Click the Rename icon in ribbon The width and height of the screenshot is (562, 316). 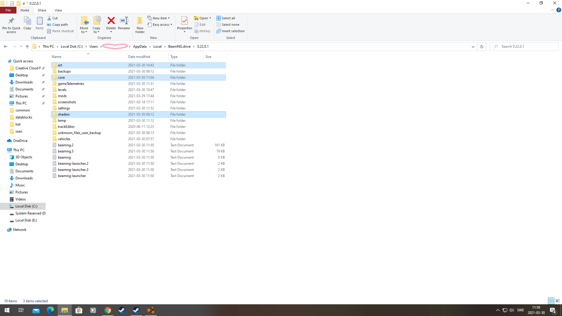pos(124,21)
